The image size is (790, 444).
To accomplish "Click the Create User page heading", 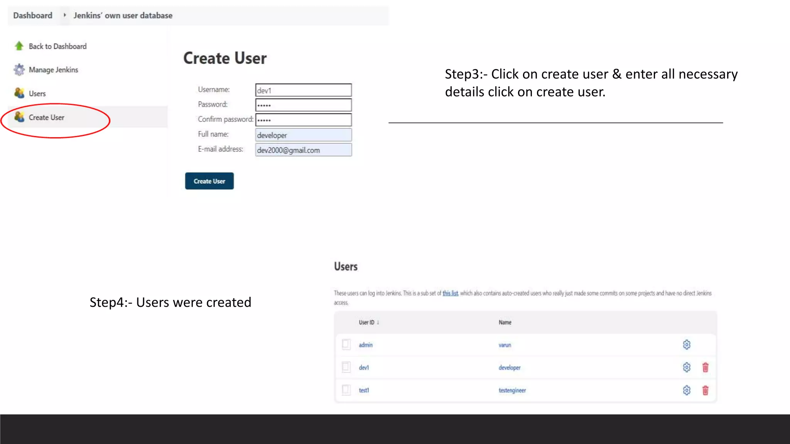I will pyautogui.click(x=225, y=58).
